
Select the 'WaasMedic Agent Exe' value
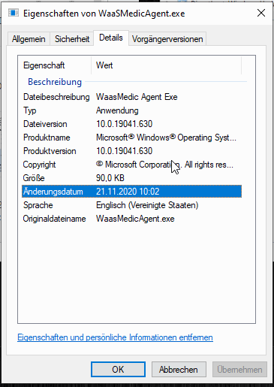point(137,97)
